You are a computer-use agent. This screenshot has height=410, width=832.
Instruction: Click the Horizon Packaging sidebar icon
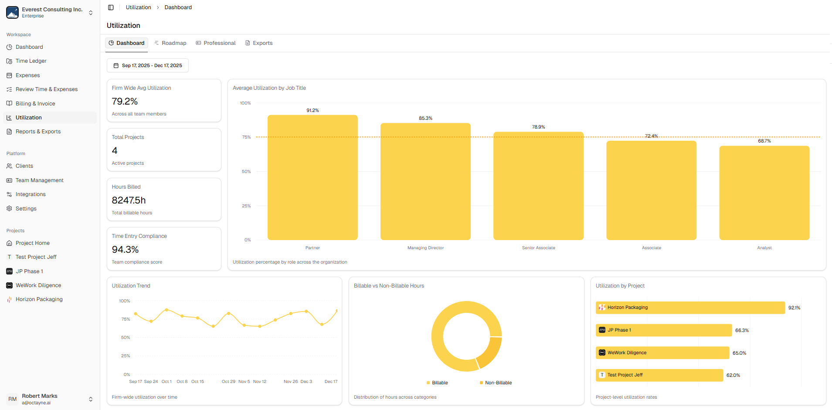[9, 299]
